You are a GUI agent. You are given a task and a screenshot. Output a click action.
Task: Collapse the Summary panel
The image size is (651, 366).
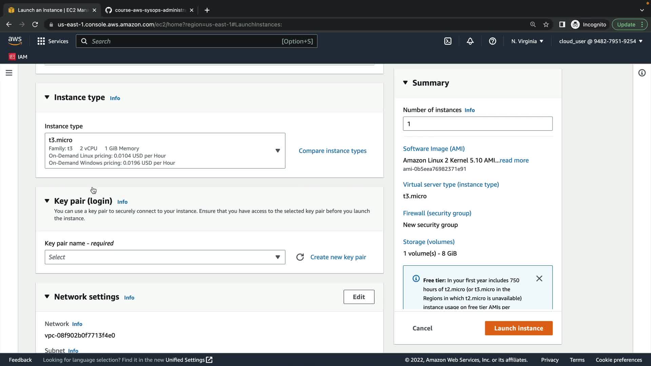(405, 83)
